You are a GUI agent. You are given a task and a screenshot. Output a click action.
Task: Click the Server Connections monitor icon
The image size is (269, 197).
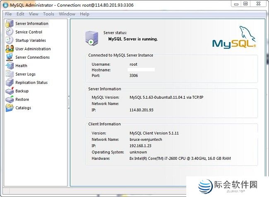pos(10,57)
